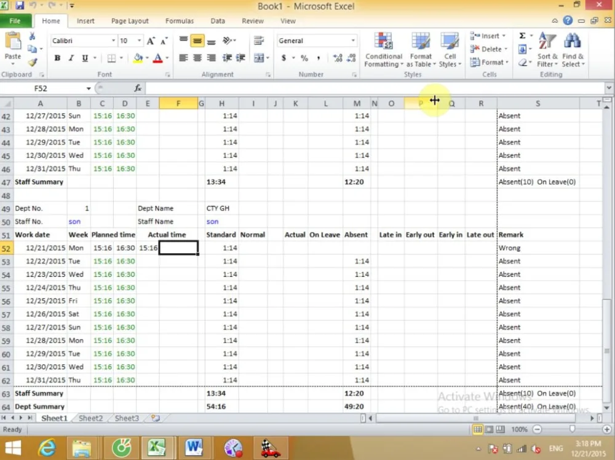Screen dimensions: 615x460
Task: Open the Fill down-arrow tool
Action: point(522,49)
